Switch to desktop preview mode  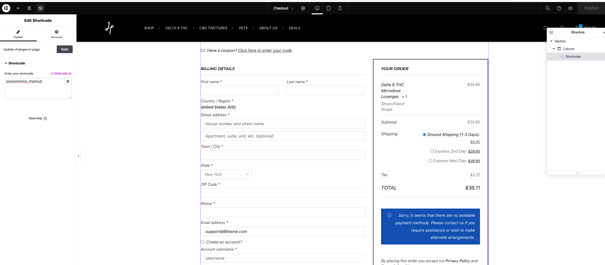pyautogui.click(x=317, y=8)
